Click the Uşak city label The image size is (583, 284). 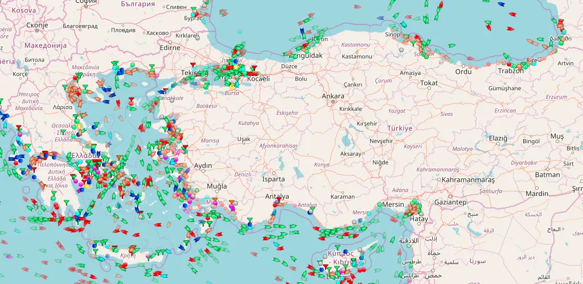(x=244, y=139)
